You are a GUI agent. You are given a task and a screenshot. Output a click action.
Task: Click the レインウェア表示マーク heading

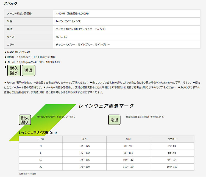(106, 105)
